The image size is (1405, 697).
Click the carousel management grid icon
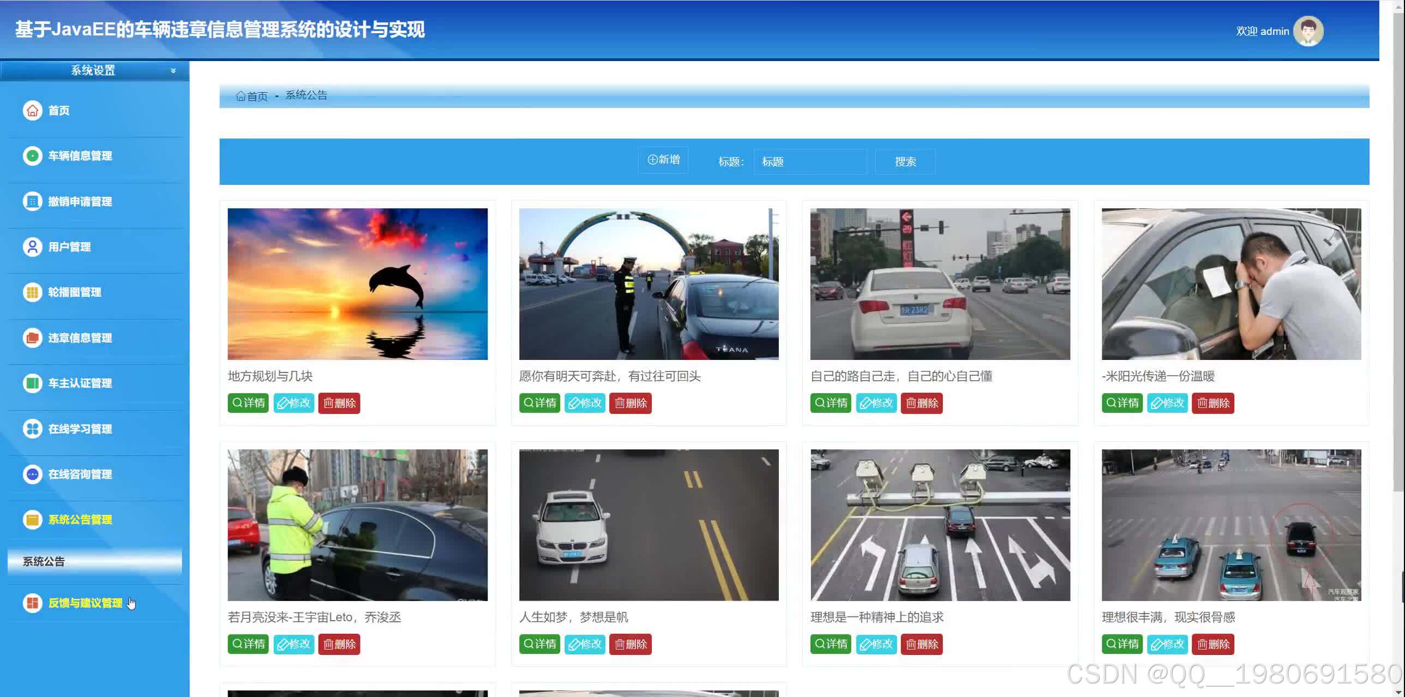(32, 292)
